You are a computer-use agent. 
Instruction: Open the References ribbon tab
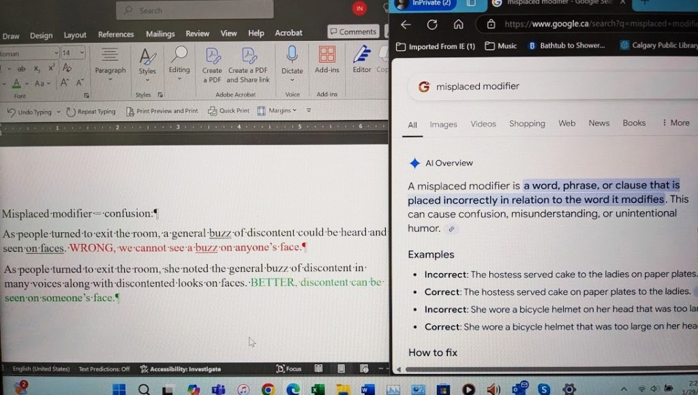click(116, 34)
